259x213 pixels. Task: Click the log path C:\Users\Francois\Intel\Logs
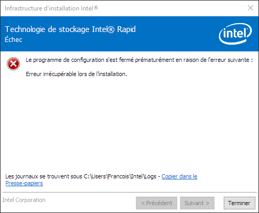click(x=120, y=176)
